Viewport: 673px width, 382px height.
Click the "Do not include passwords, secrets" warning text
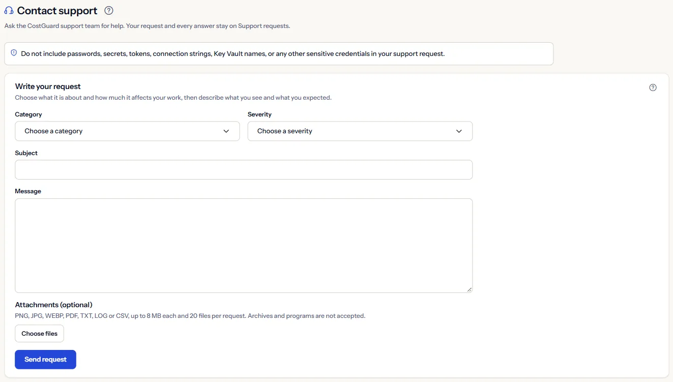pyautogui.click(x=233, y=53)
